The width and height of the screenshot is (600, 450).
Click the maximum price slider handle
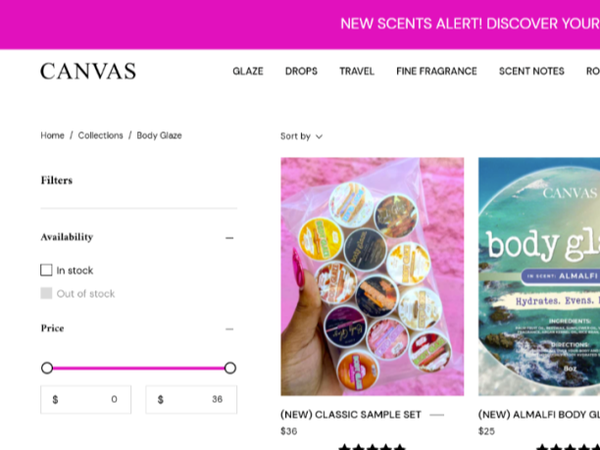[x=230, y=368]
